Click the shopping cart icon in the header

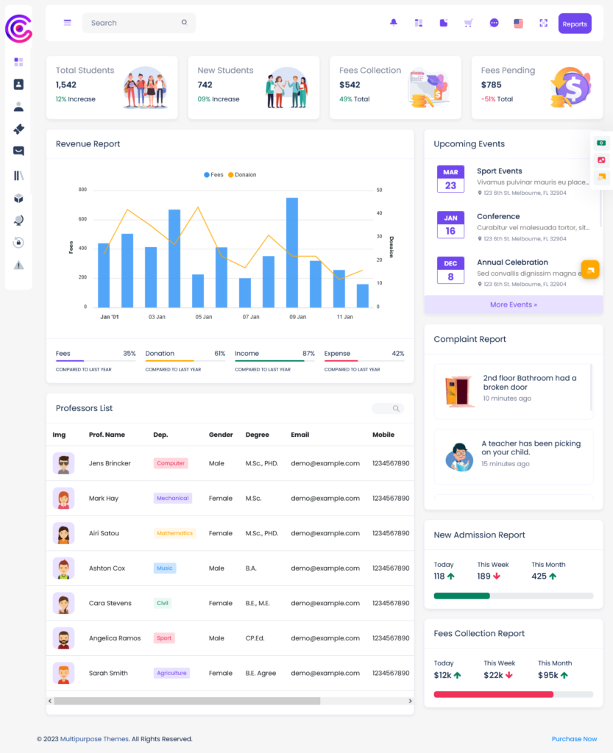pos(468,23)
